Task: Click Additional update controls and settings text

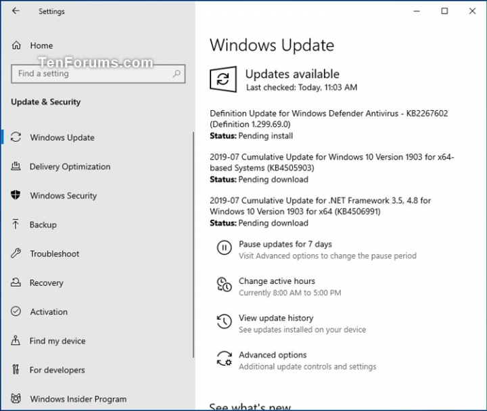Action: [x=308, y=366]
